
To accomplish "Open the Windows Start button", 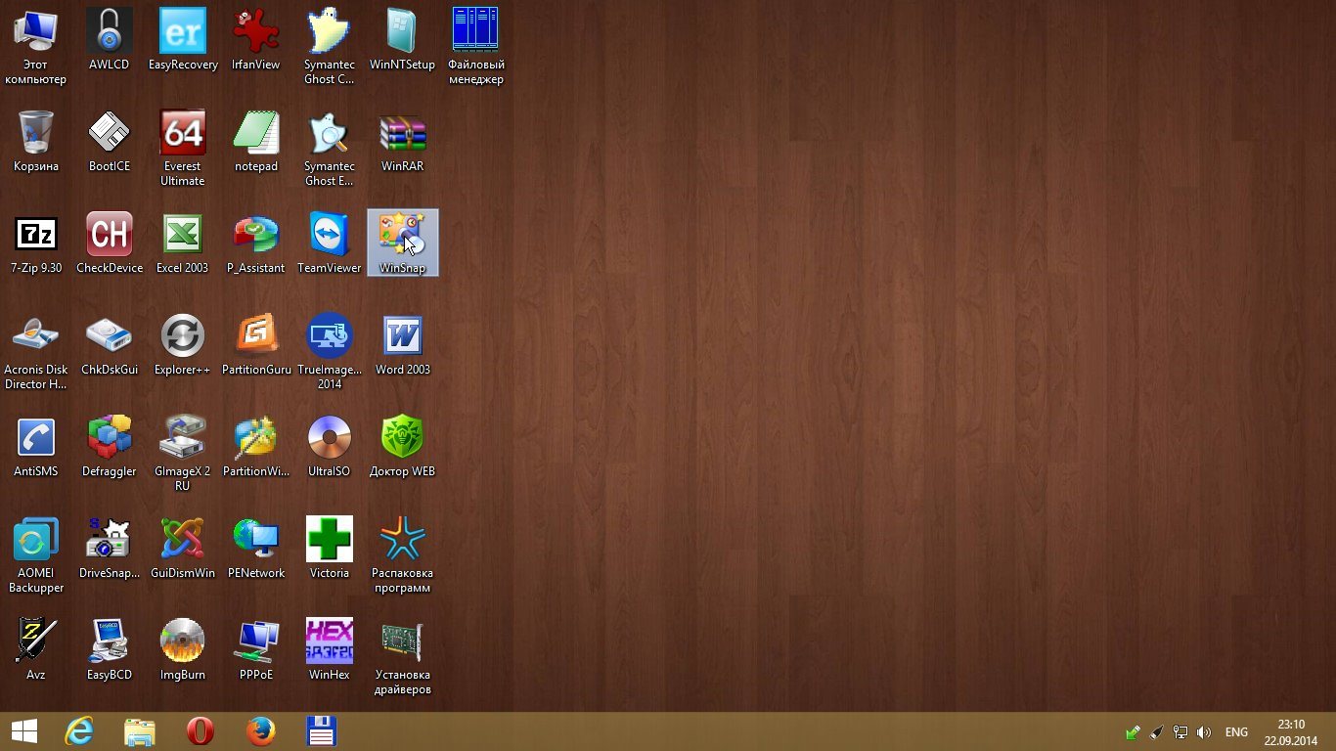I will click(23, 731).
